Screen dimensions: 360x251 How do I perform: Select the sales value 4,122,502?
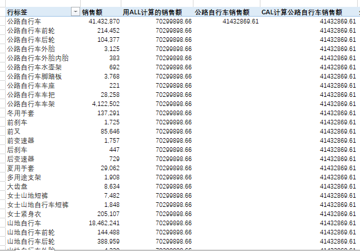coord(106,104)
